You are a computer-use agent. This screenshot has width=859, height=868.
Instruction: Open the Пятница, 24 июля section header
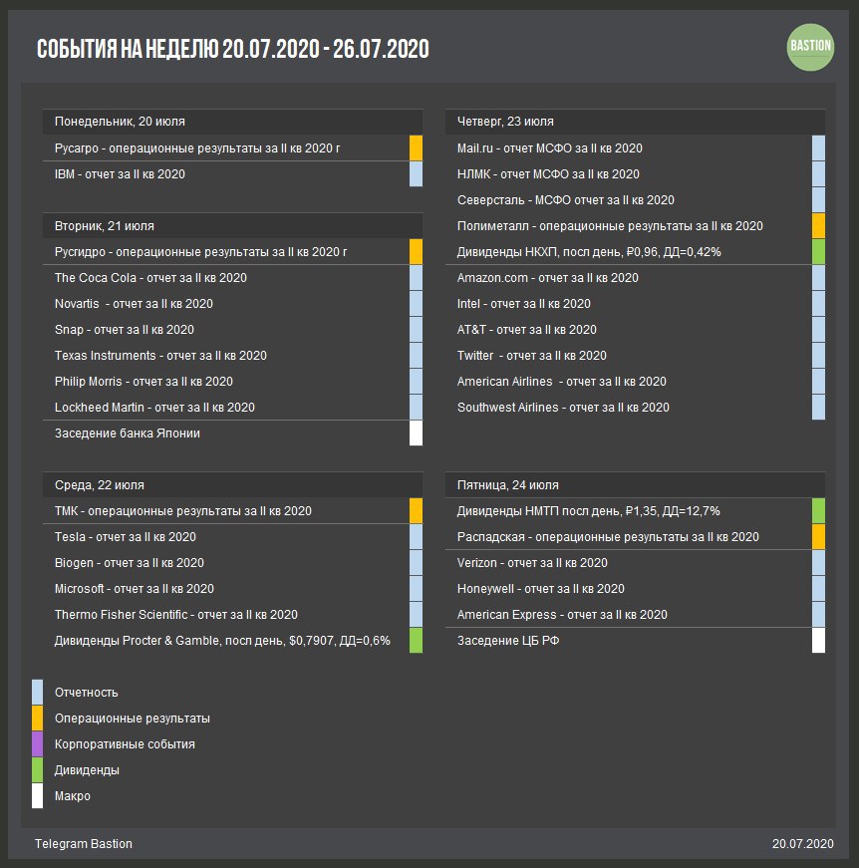pyautogui.click(x=507, y=485)
